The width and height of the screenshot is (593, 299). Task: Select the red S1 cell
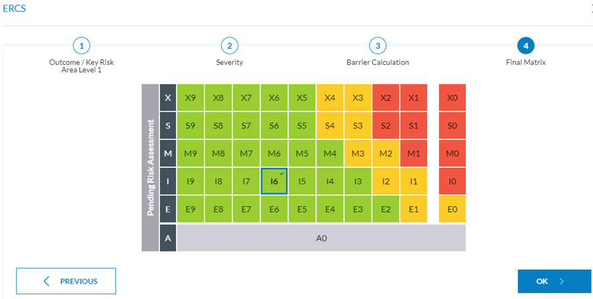(x=414, y=126)
